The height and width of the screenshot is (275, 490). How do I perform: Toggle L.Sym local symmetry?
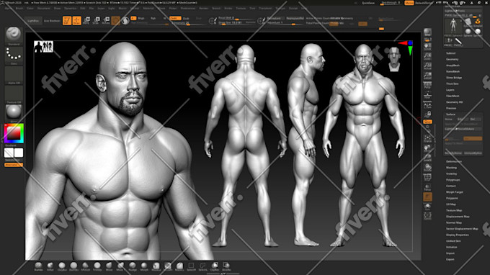point(427,104)
